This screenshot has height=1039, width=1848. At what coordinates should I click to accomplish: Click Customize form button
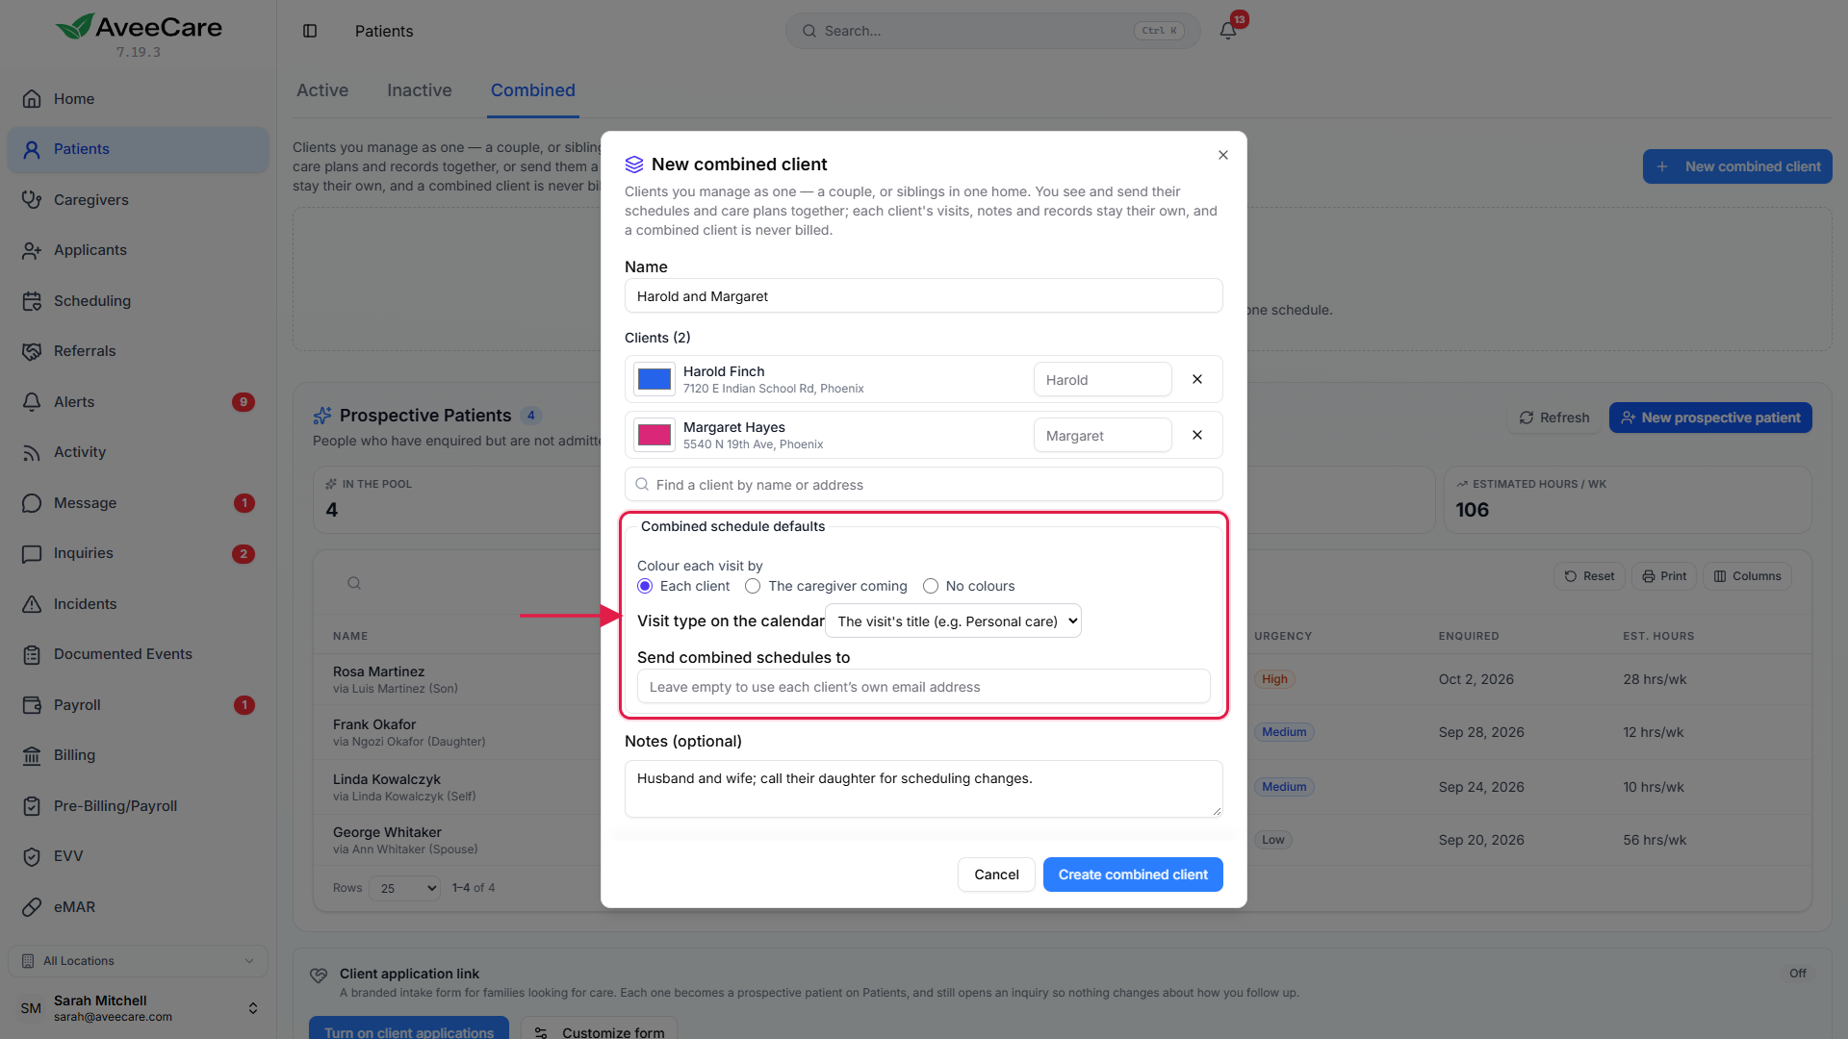click(x=599, y=1031)
